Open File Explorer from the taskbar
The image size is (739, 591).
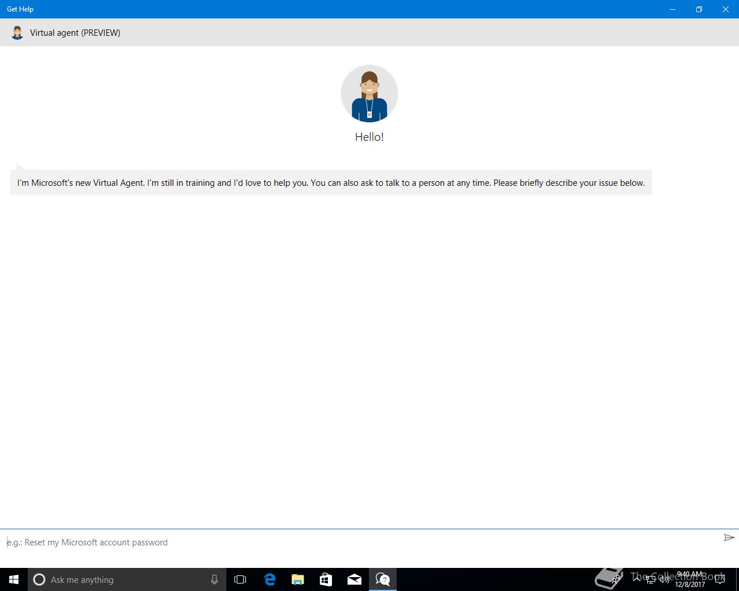pyautogui.click(x=297, y=579)
